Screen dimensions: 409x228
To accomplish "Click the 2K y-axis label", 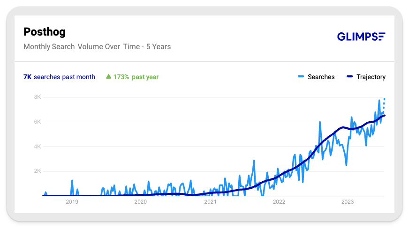I will coord(37,171).
